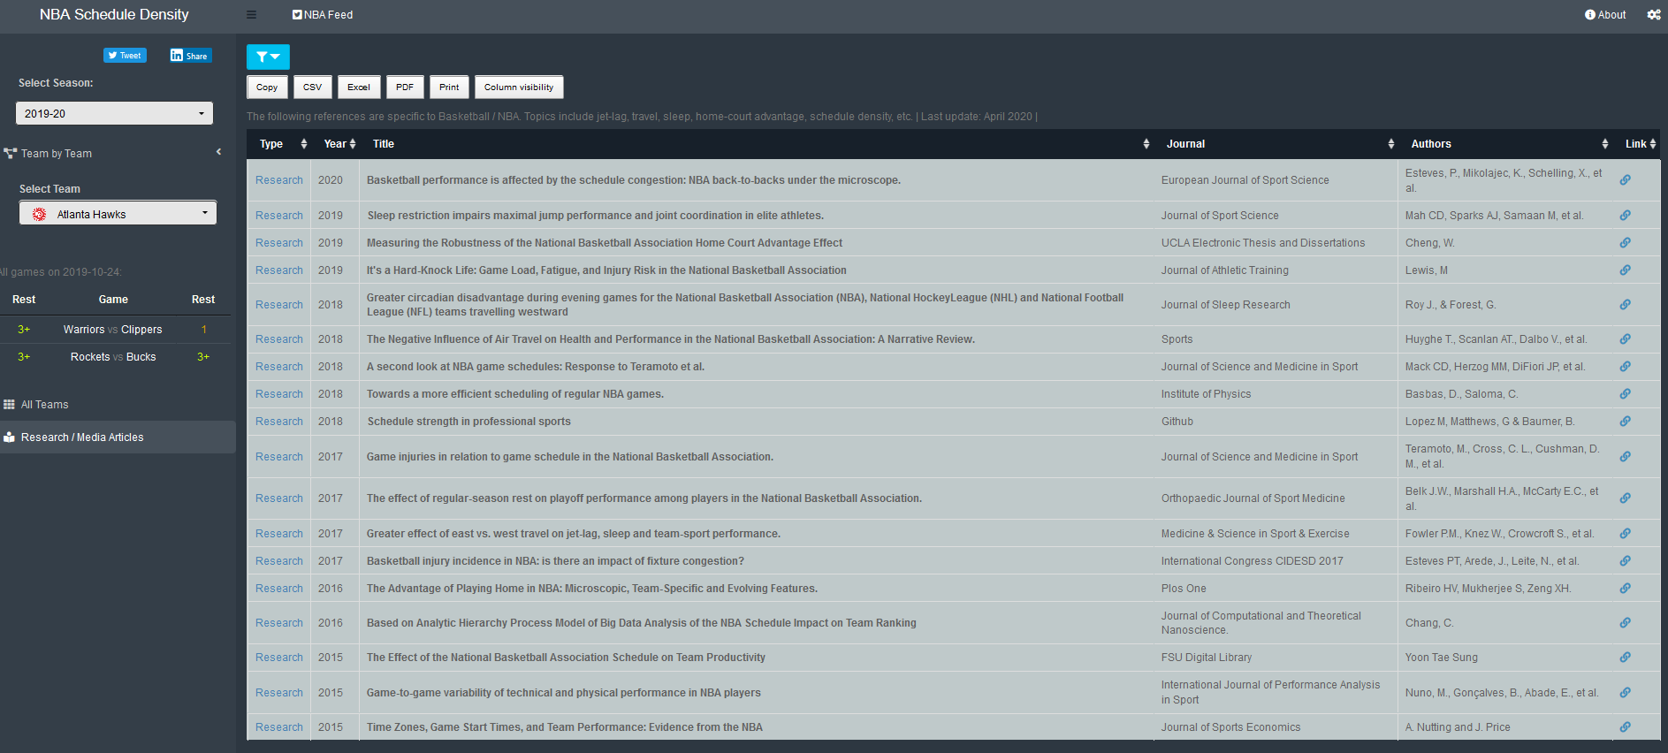Select Research / Media Articles menu item

pyautogui.click(x=118, y=437)
